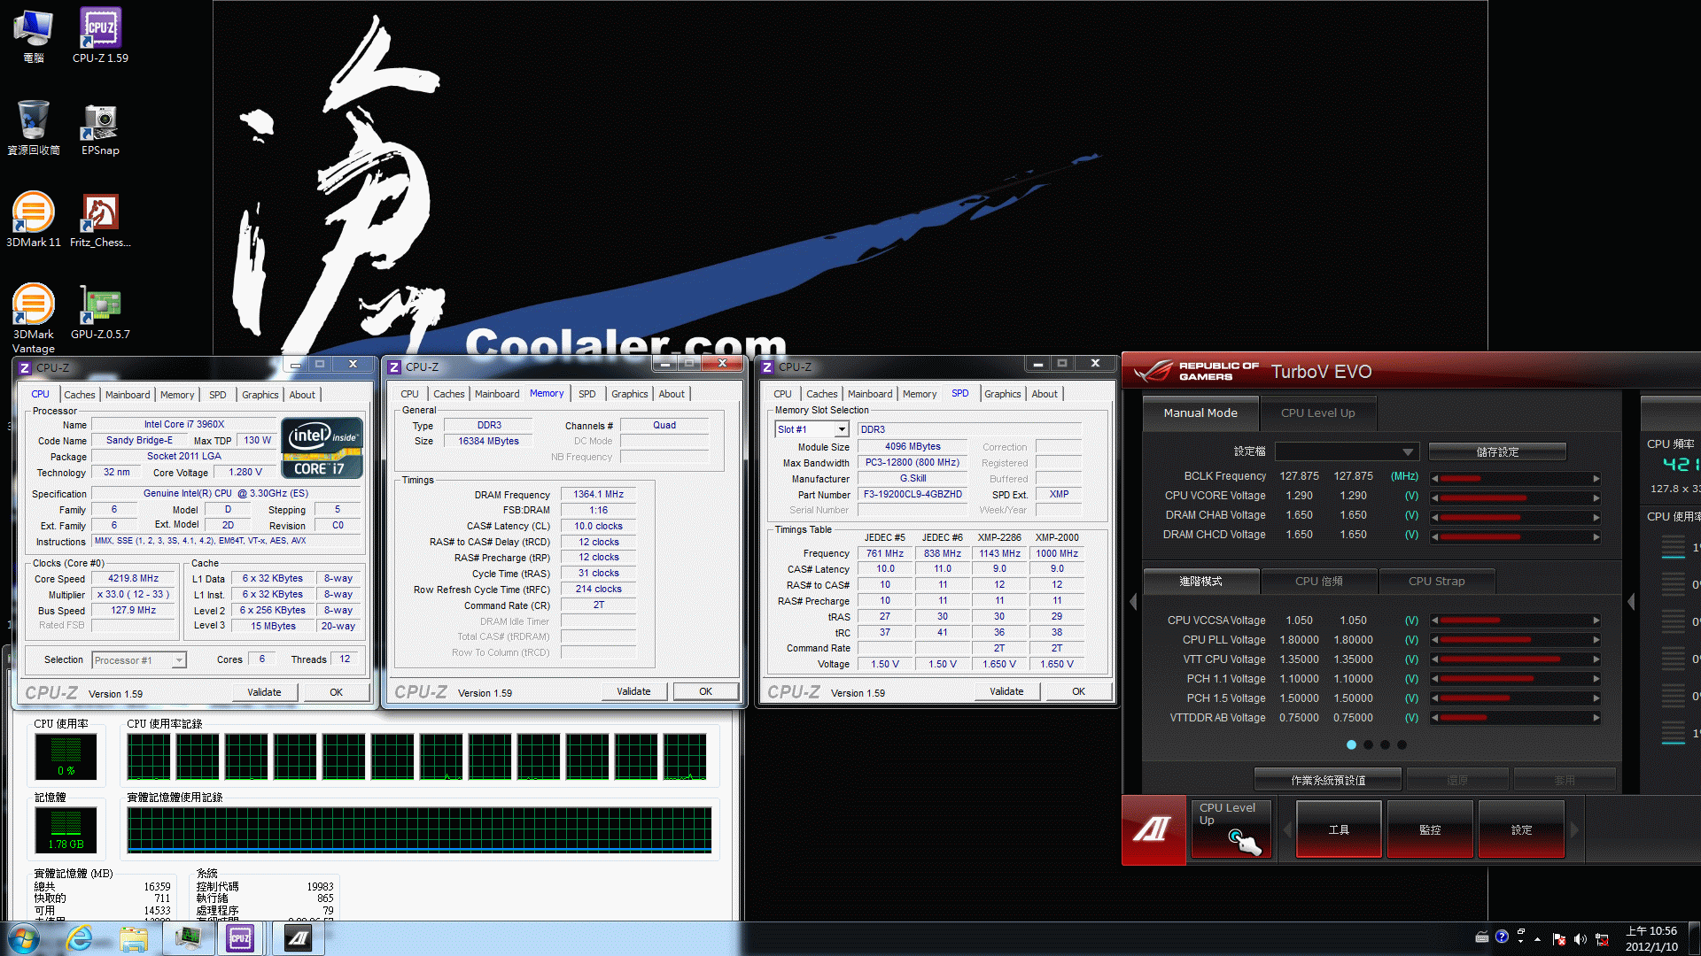Screen dimensions: 1701x956
Task: Open Internet Explorer from the taskbar
Action: [80, 938]
